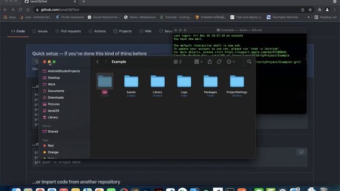Click Chrome forward navigation arrow
Screen dimensions: 340x191
(x=13, y=10)
